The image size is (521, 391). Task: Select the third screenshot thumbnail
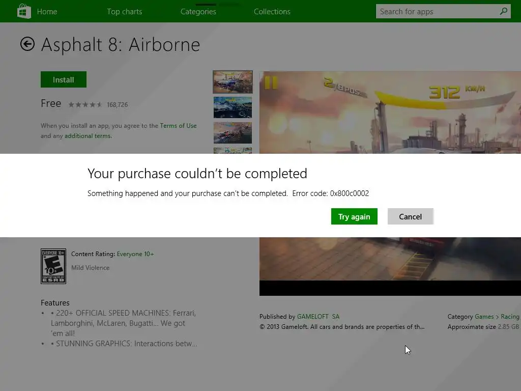click(233, 133)
